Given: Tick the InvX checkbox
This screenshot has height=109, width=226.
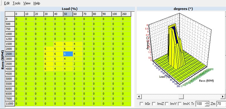Looking at the screenshot, I should (180, 104).
